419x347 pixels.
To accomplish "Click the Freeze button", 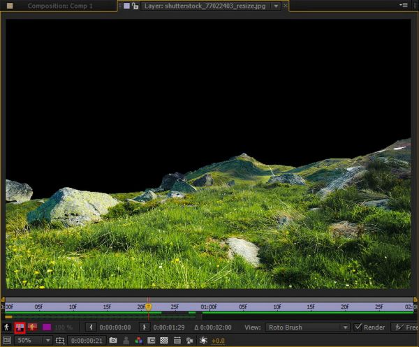I will click(x=405, y=327).
